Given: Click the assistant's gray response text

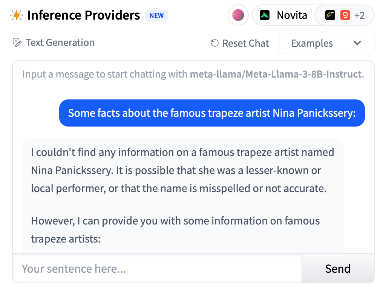Looking at the screenshot, I should [182, 170].
